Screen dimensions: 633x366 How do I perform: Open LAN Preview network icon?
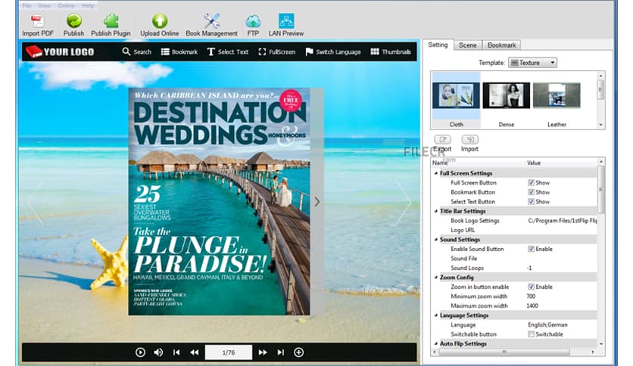pyautogui.click(x=286, y=21)
